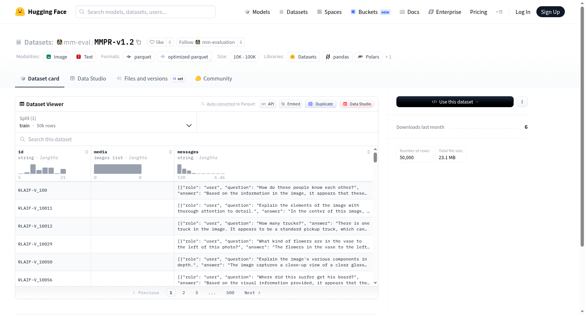
Task: Select the RLAIF-V_10011 row id
Action: 35,208
